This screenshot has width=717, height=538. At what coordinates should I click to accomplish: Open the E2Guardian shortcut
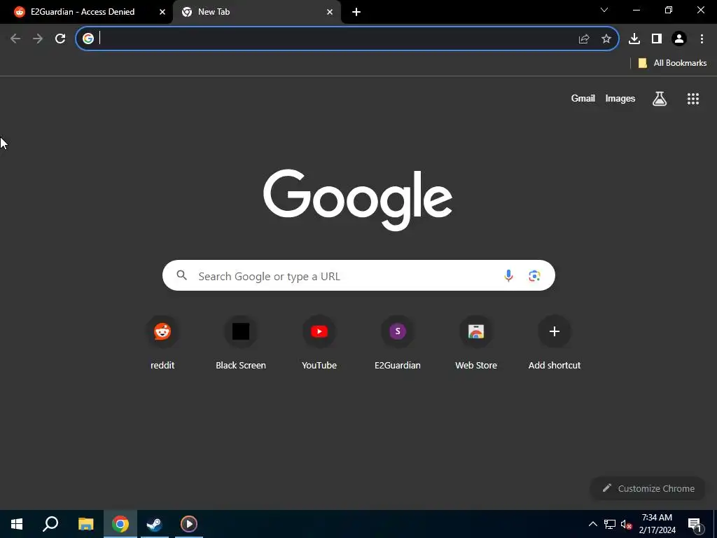coord(398,343)
